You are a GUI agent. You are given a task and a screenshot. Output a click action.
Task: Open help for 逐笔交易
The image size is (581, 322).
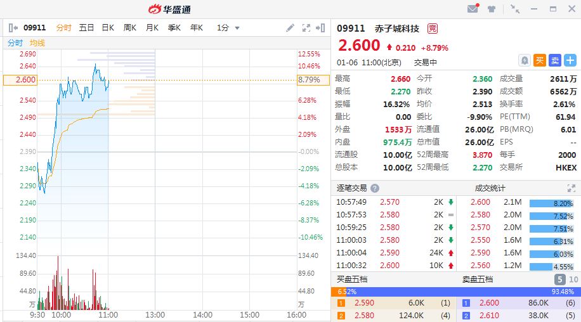(375, 188)
